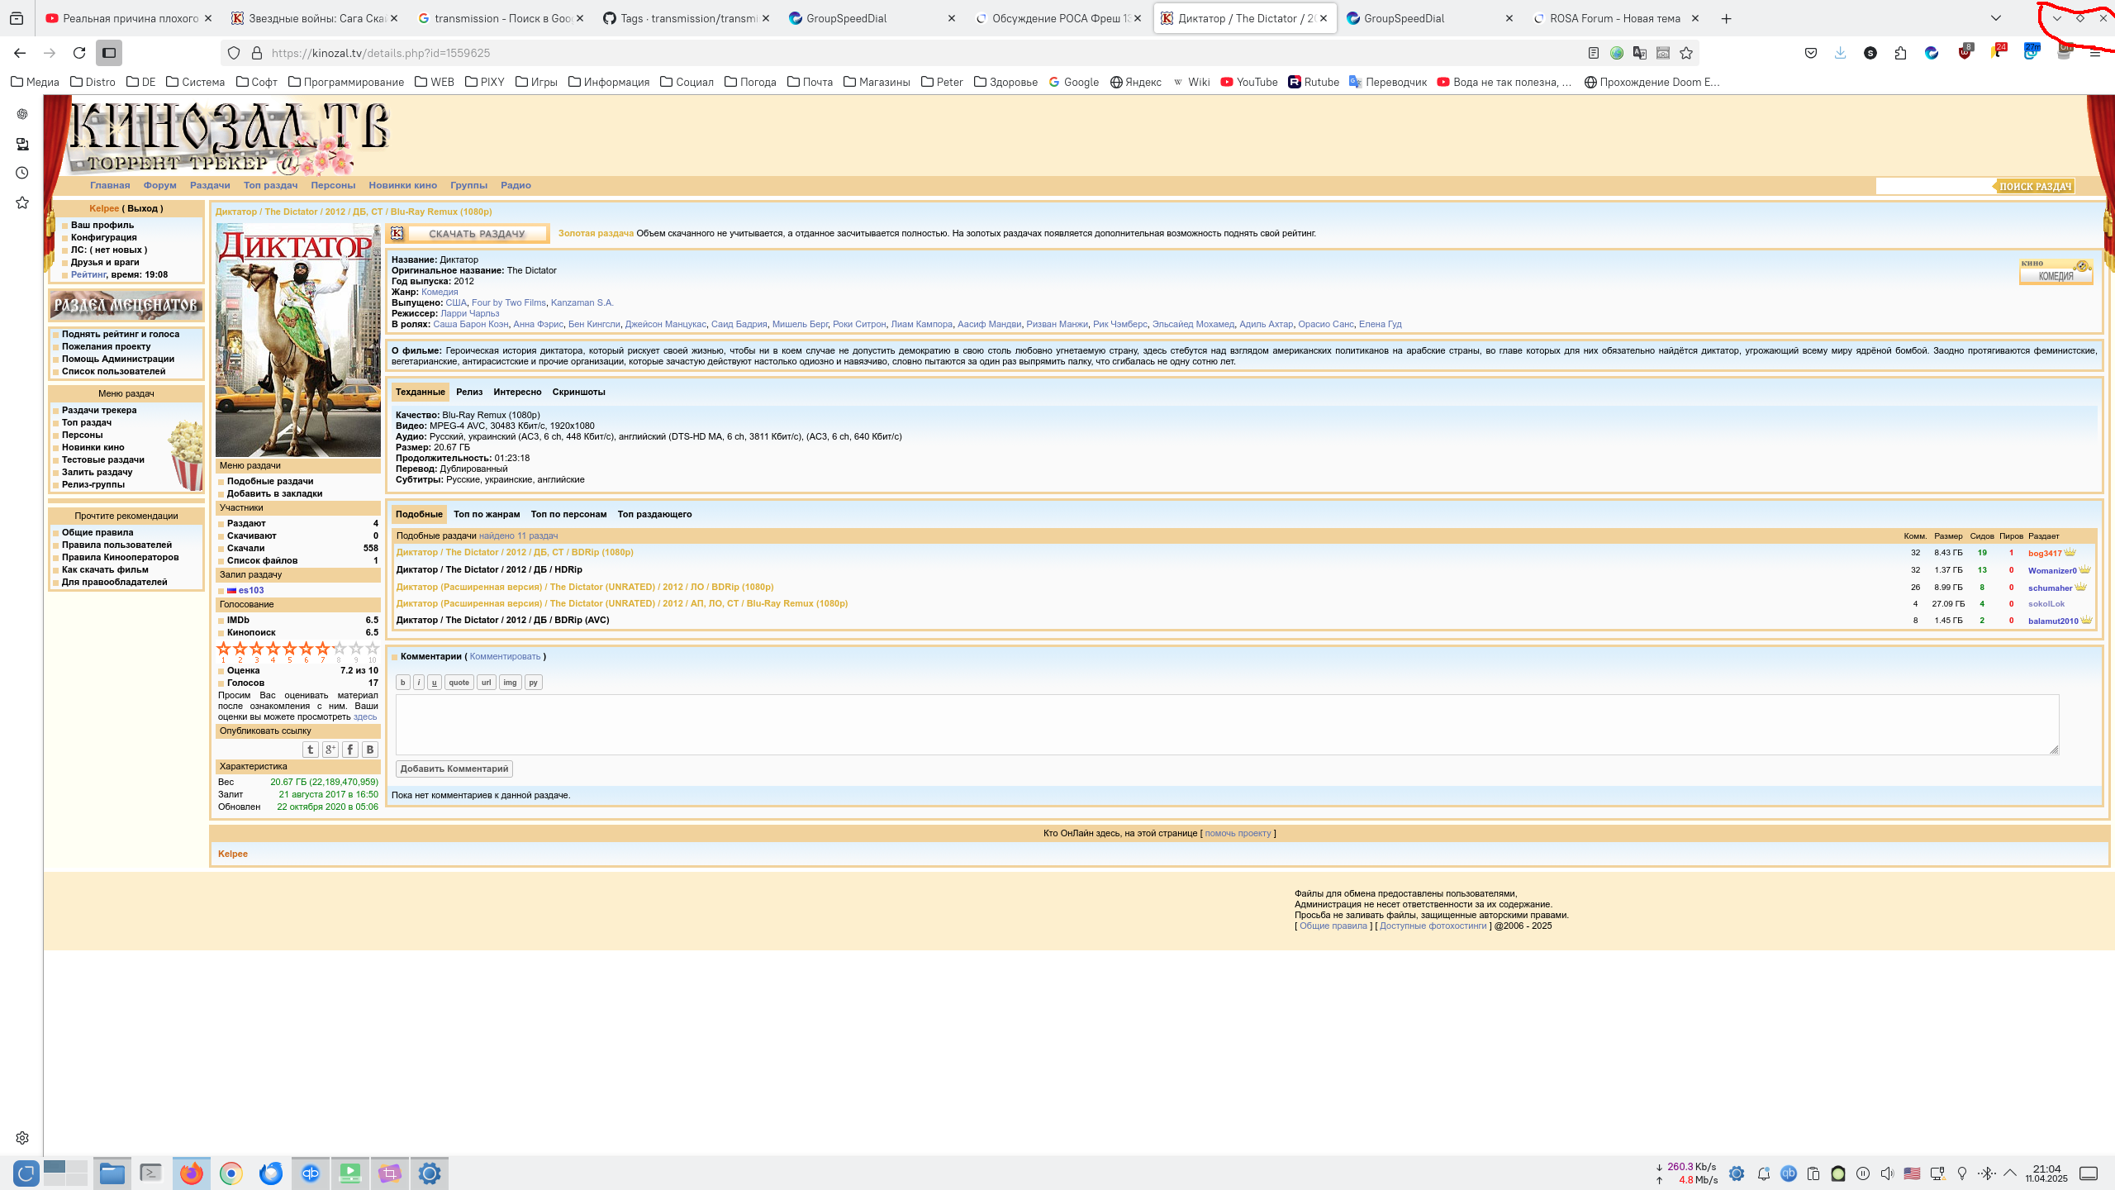Bookmark this page with star icon
Screen dimensions: 2115x1190
click(1686, 53)
